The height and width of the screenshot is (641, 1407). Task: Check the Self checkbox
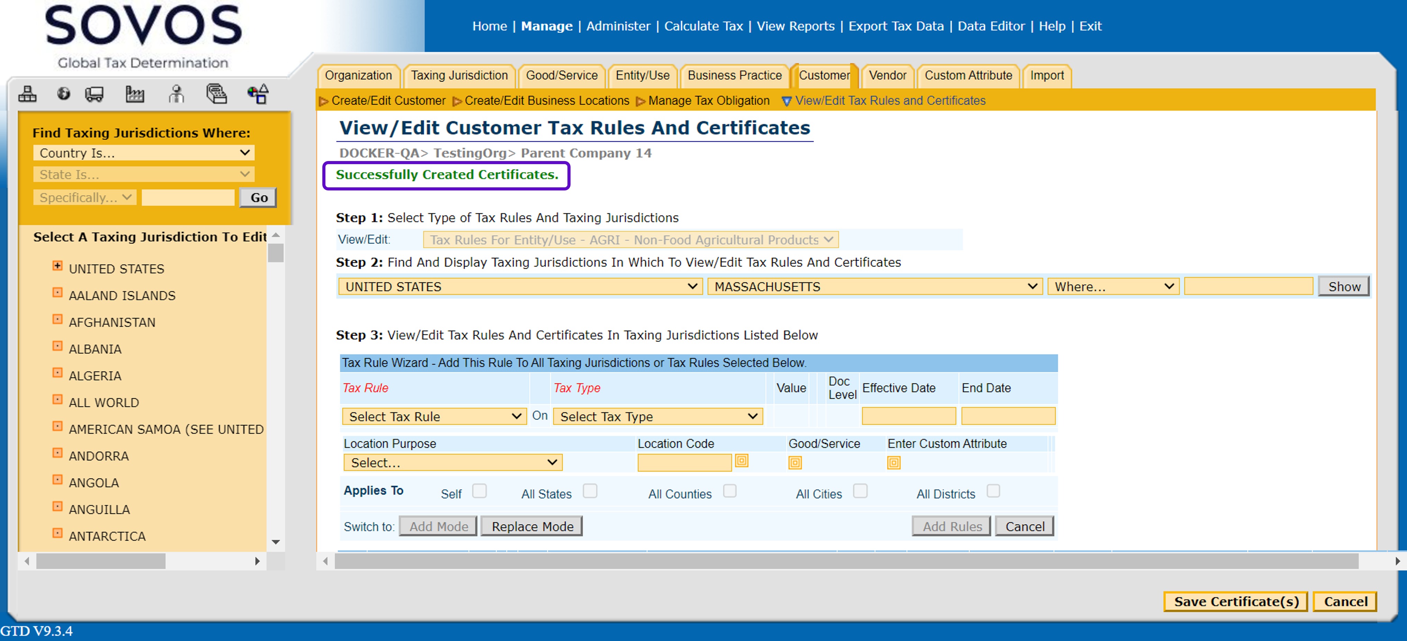click(x=479, y=491)
